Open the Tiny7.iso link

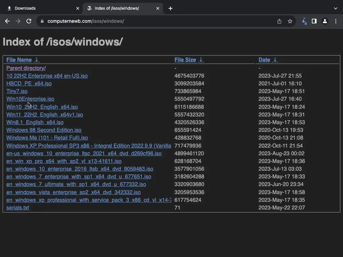[17, 91]
